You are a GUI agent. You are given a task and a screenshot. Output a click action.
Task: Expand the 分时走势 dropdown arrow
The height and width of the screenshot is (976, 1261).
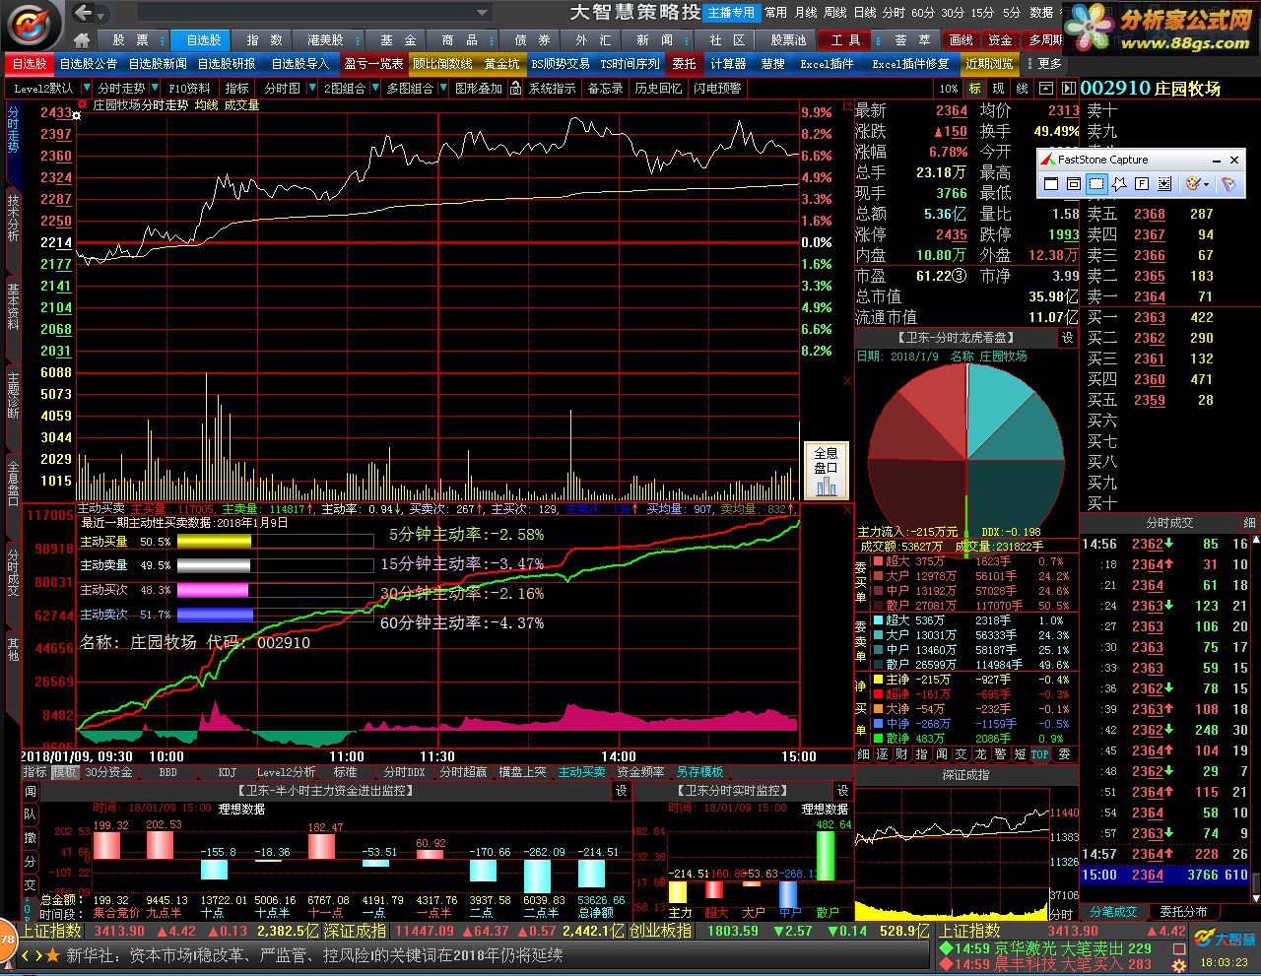point(154,88)
